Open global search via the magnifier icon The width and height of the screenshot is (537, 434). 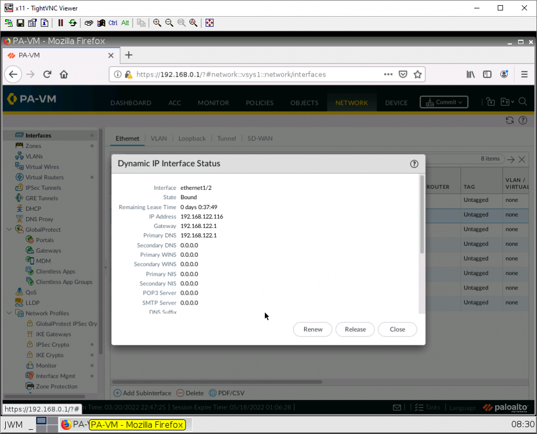523,102
